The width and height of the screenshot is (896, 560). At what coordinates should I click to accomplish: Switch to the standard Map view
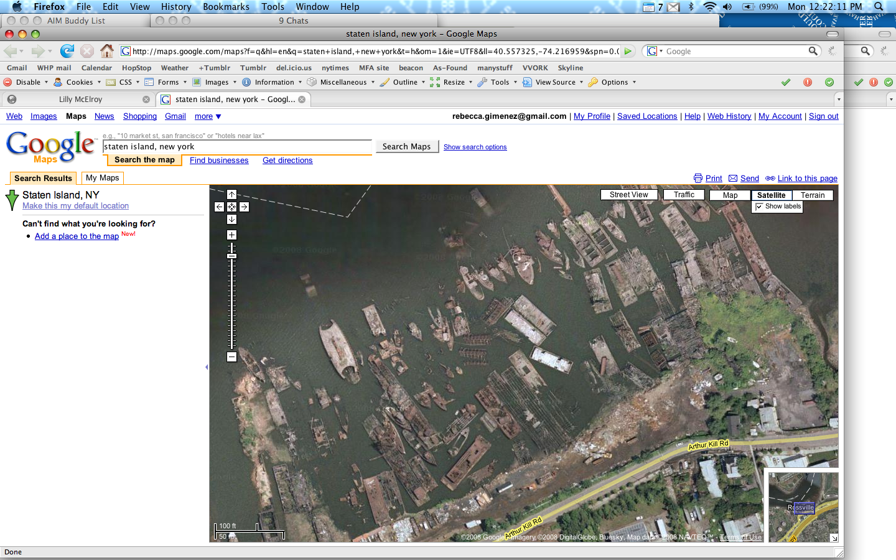coord(730,195)
